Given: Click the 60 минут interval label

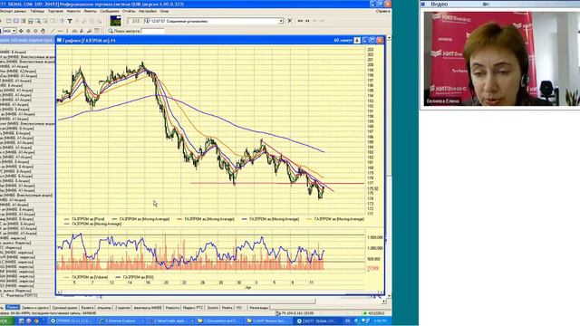Looking at the screenshot, I should point(343,40).
